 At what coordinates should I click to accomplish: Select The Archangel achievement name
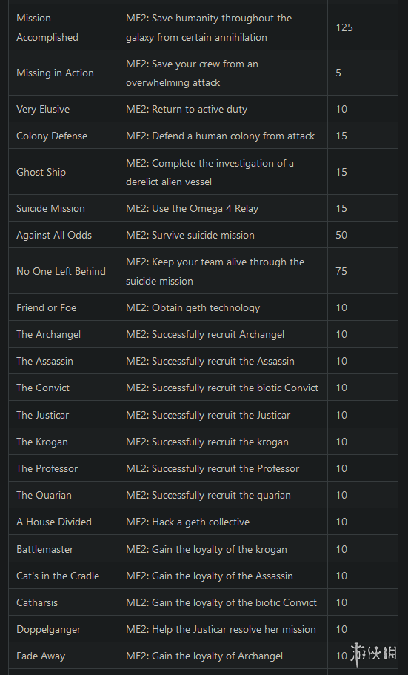click(x=48, y=334)
